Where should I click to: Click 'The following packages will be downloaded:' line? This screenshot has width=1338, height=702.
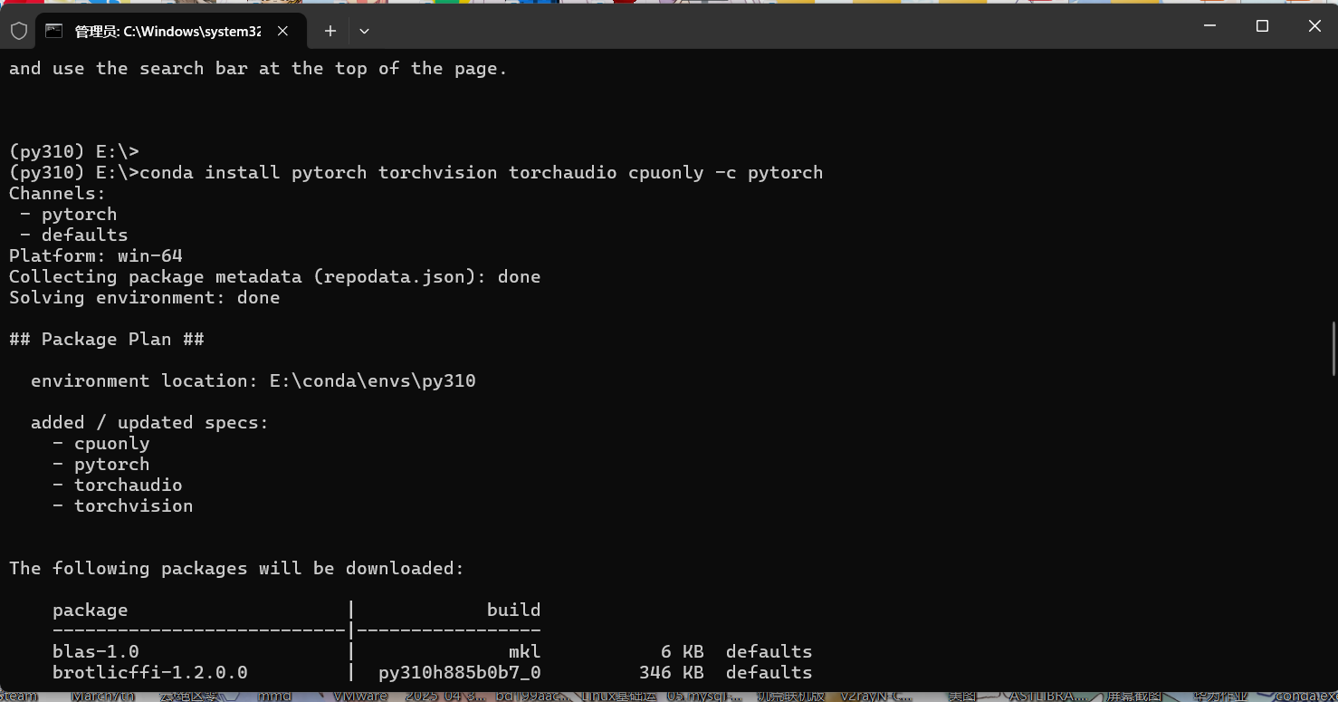click(x=237, y=568)
